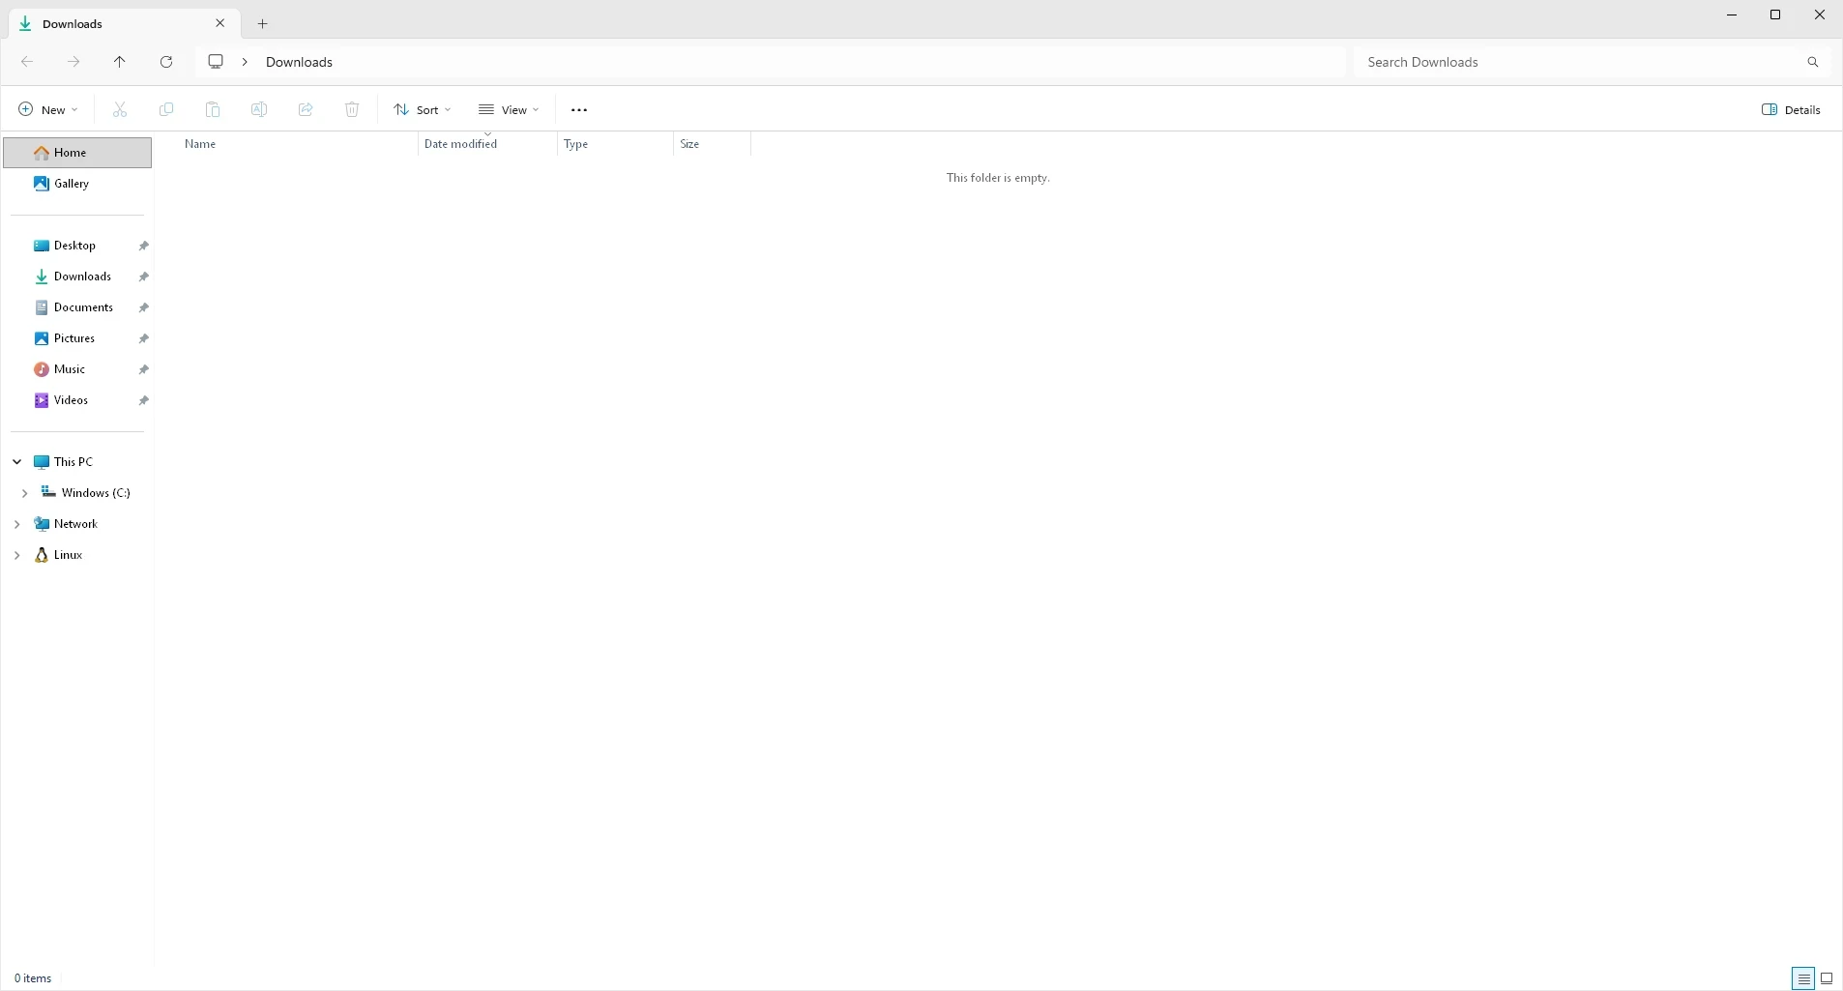Click the search magnifier icon
Screen dimensions: 1843x991
(1813, 62)
